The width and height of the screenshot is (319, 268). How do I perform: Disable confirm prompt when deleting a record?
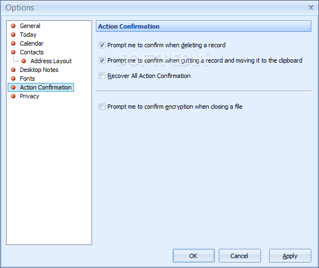[x=102, y=45]
